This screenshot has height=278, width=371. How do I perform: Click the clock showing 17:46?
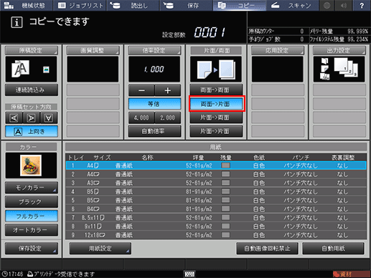click(x=12, y=274)
